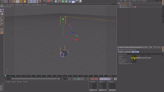The image size is (164, 92).
Task: Toggle the keep Y axis length checkbox
Action: click(x=131, y=64)
